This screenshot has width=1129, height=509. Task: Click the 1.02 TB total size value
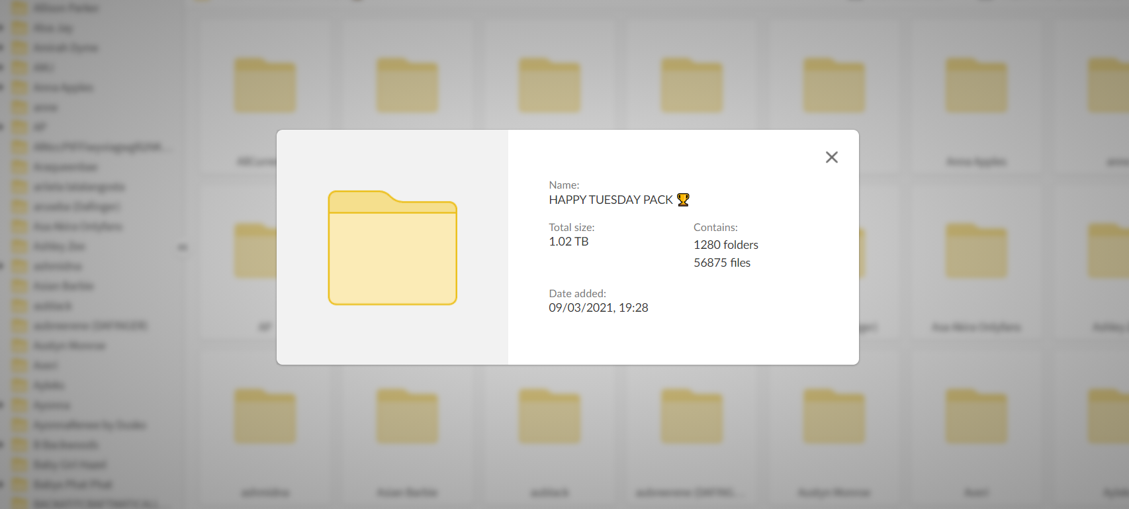click(568, 242)
